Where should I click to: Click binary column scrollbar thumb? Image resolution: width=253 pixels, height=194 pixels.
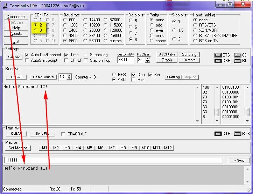coord(247,112)
